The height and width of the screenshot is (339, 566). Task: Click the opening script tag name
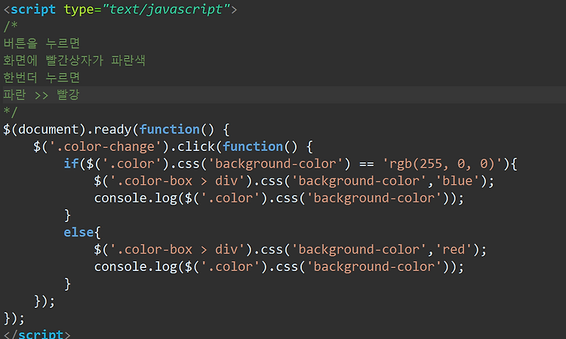click(x=33, y=9)
